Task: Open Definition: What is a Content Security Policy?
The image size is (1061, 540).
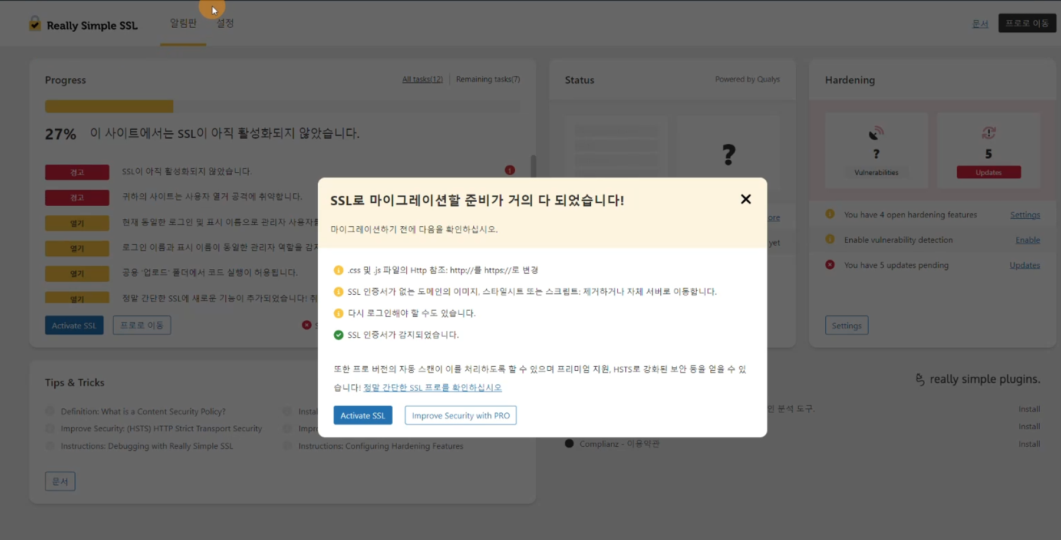Action: coord(143,411)
